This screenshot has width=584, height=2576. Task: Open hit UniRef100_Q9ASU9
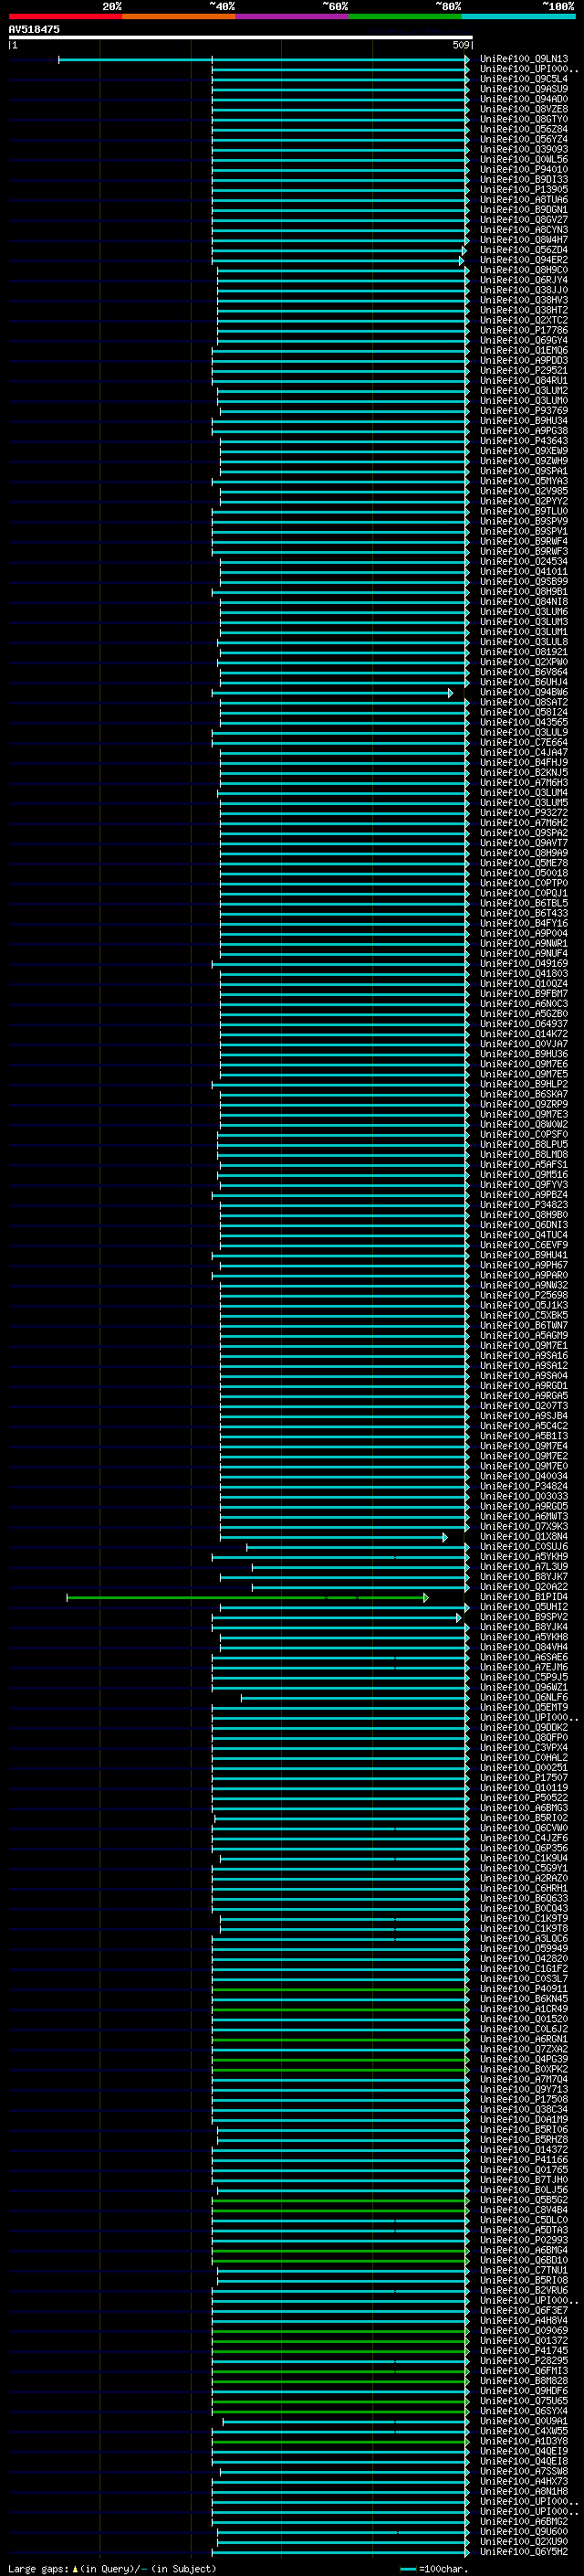(x=524, y=89)
